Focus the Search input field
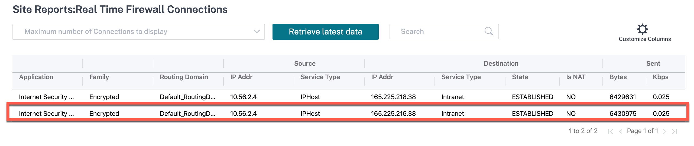 (x=444, y=32)
